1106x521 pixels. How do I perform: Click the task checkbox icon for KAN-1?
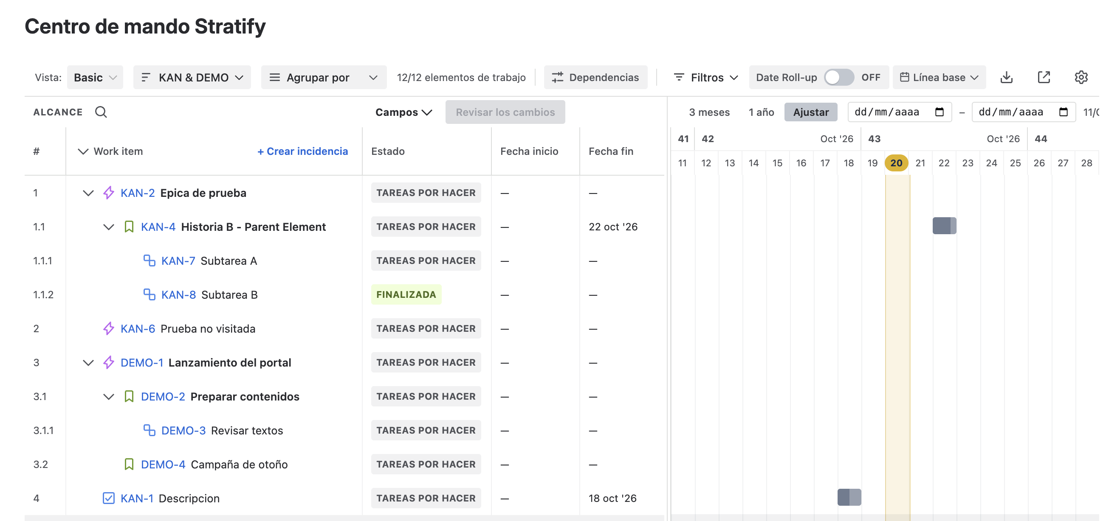click(109, 498)
